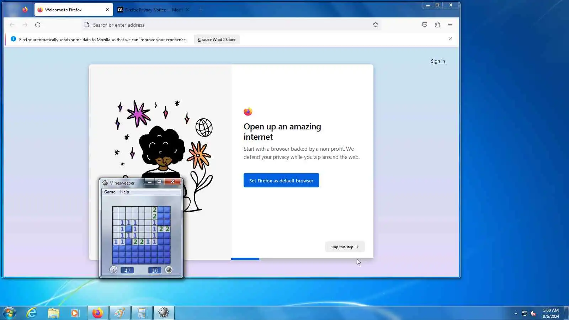
Task: Click the Minesweeper clock icon
Action: 113,270
